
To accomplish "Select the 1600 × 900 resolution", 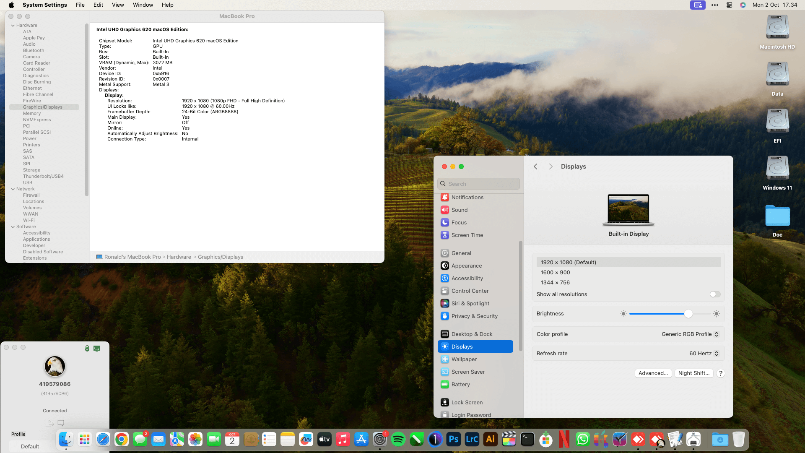I will pyautogui.click(x=555, y=272).
